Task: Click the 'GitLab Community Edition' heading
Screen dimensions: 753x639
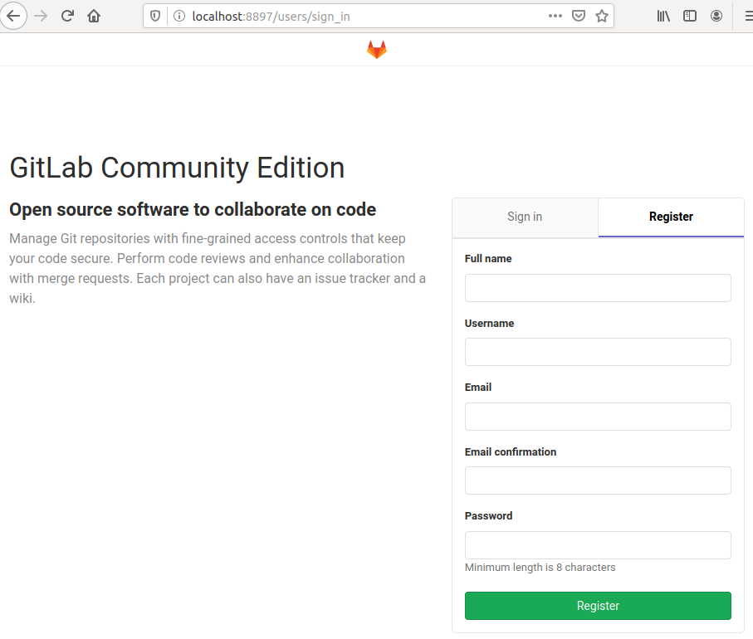Action: click(x=177, y=168)
